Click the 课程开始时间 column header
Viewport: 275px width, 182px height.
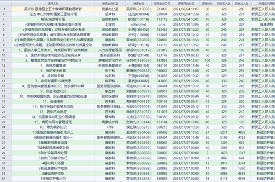pos(186,4)
